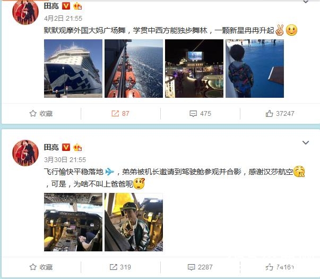
Task: Expand the options chevron on March 30 post
Action: (306, 142)
